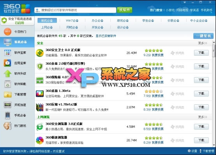Open 开机加速 sidebar icon
Screen dimensions: 216x155
coord(7,105)
